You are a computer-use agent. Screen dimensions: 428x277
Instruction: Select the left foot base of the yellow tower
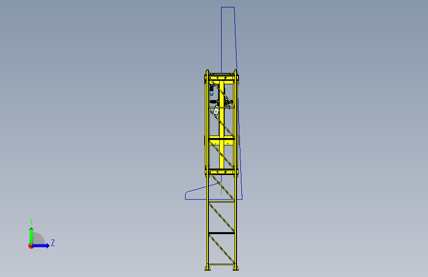pos(207,268)
